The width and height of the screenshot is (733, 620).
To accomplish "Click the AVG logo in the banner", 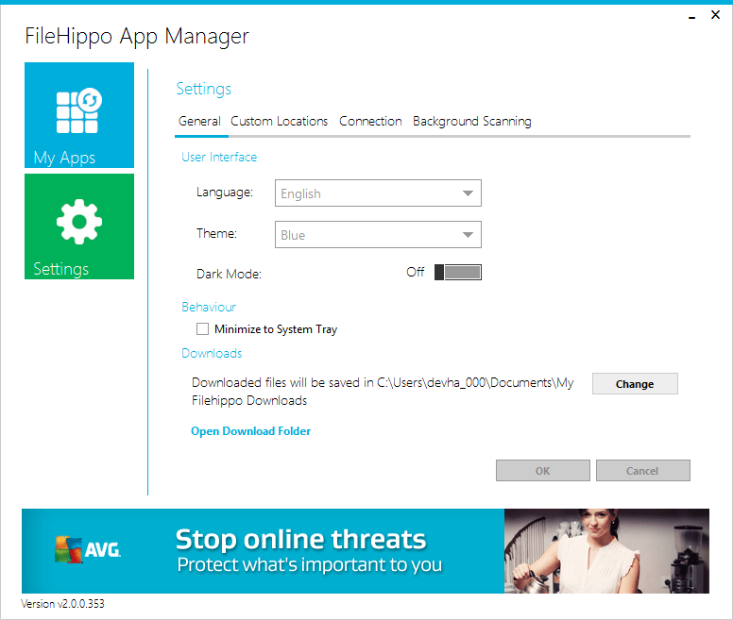I will [x=88, y=549].
